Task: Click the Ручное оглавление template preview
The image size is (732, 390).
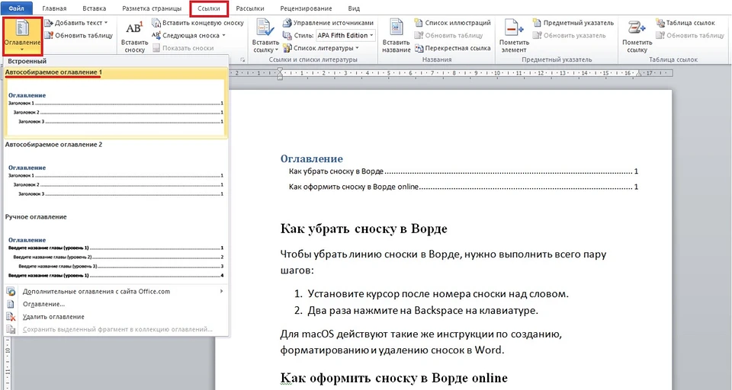Action: (x=114, y=257)
